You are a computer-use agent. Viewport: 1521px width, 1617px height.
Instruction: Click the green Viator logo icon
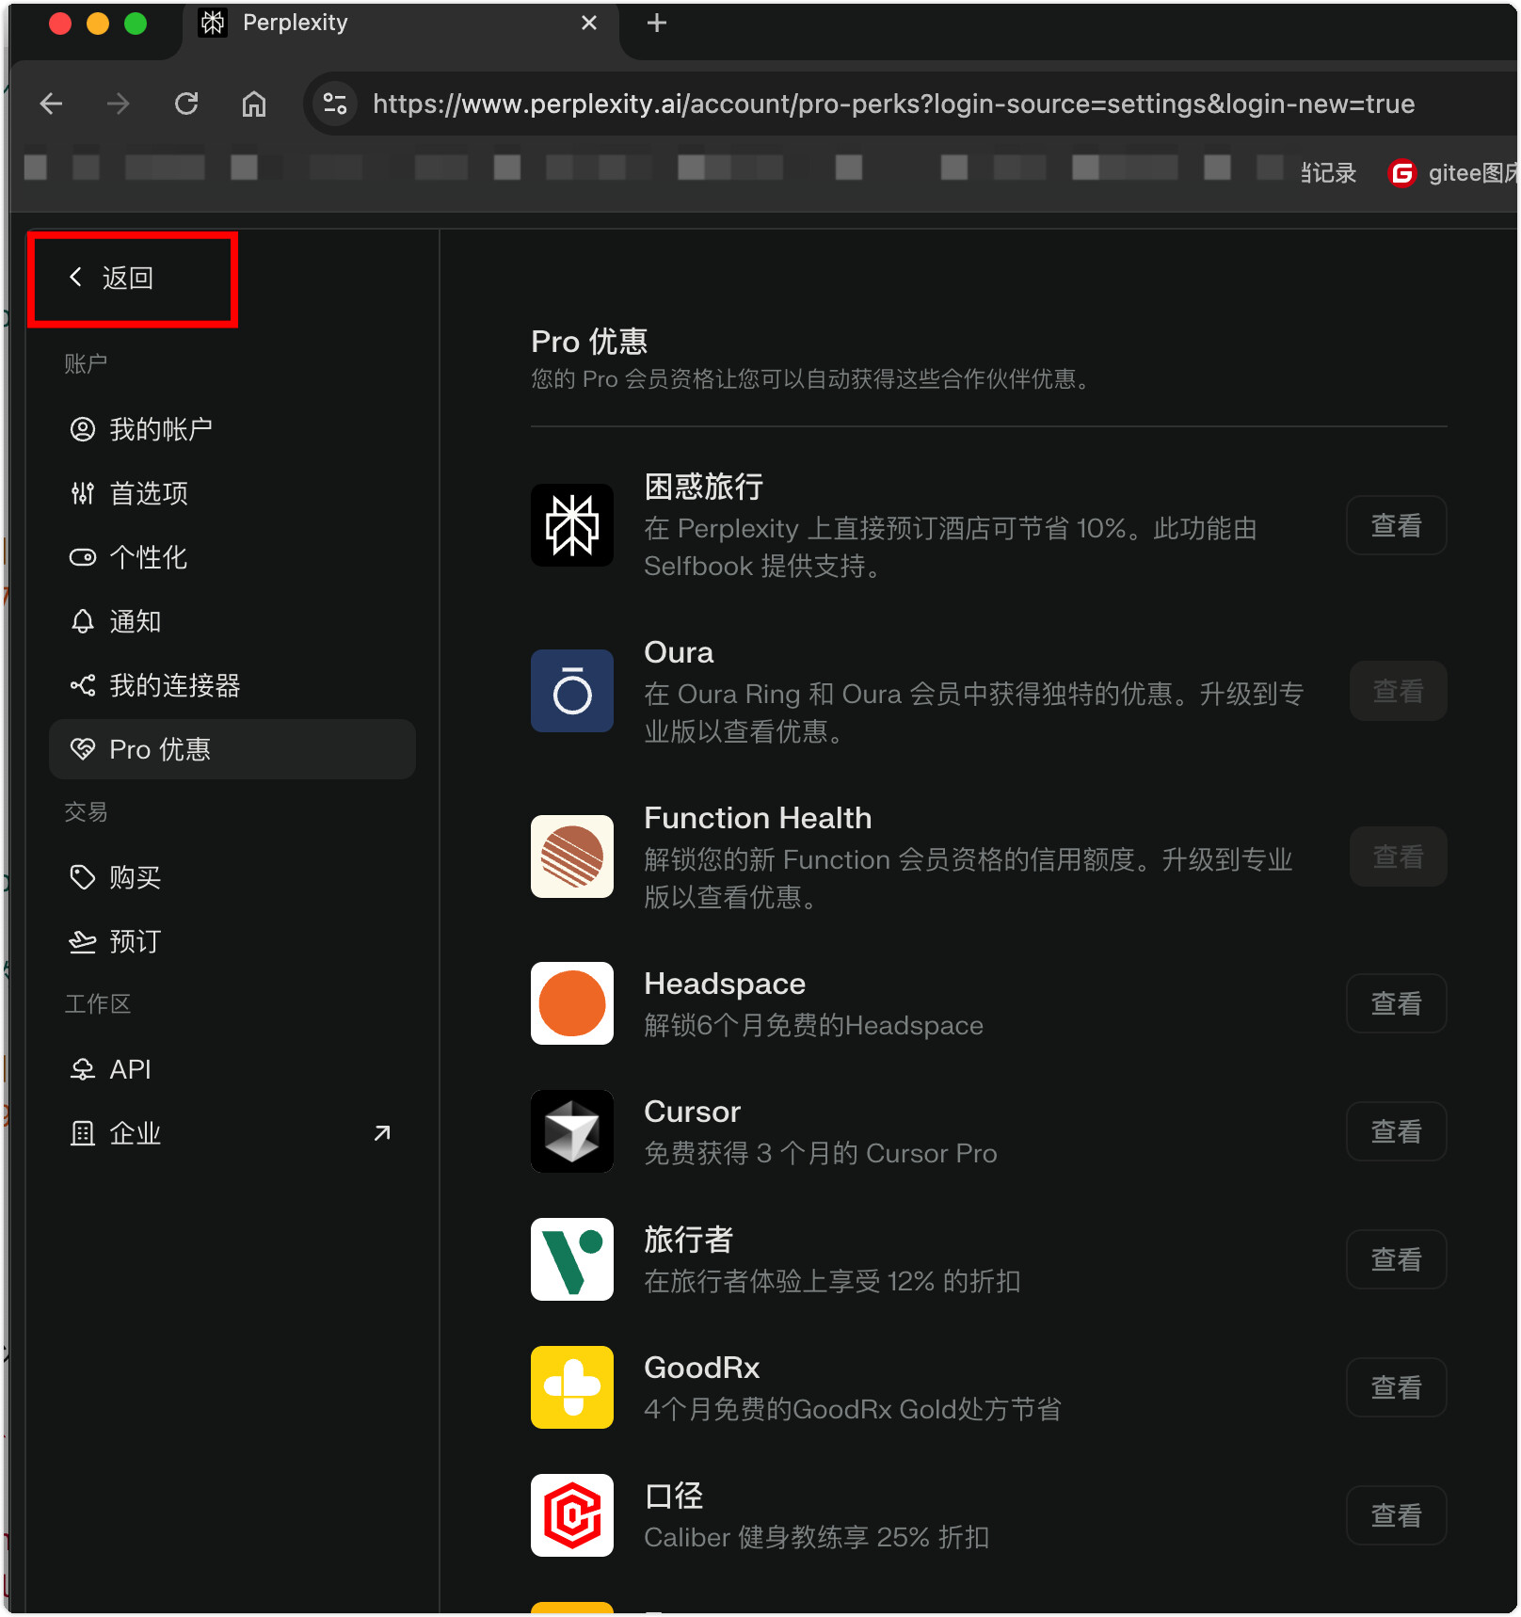coord(571,1259)
